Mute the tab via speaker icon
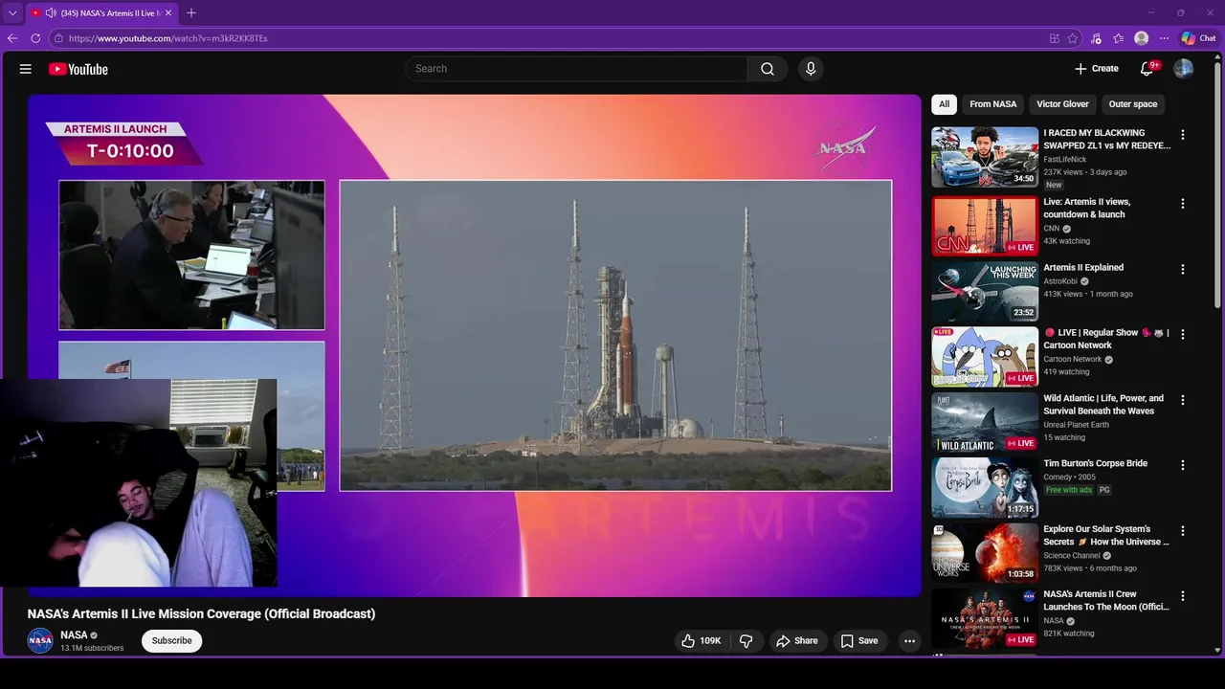This screenshot has height=689, width=1225. pyautogui.click(x=50, y=13)
